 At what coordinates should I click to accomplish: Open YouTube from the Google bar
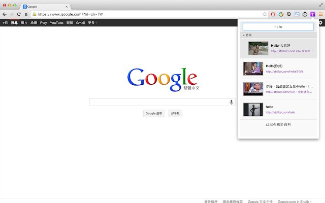[56, 23]
